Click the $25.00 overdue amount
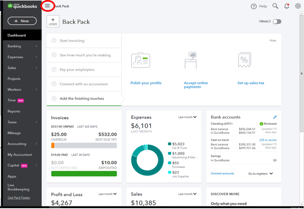304x209 pixels. pos(59,134)
